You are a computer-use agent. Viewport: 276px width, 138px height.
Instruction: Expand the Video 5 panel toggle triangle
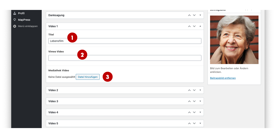(200, 123)
